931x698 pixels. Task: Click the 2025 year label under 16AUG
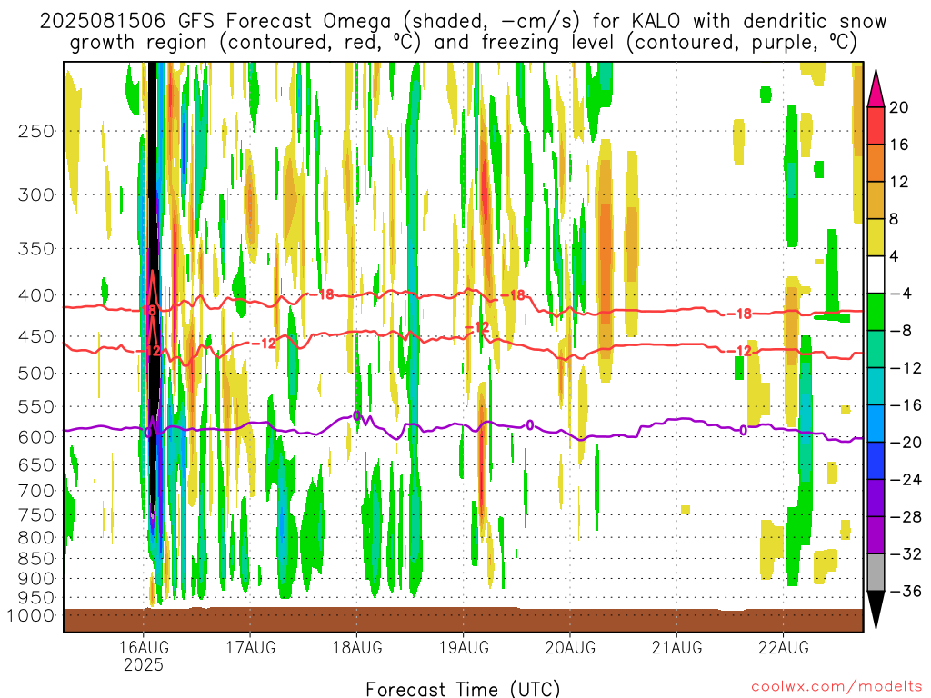click(x=143, y=664)
